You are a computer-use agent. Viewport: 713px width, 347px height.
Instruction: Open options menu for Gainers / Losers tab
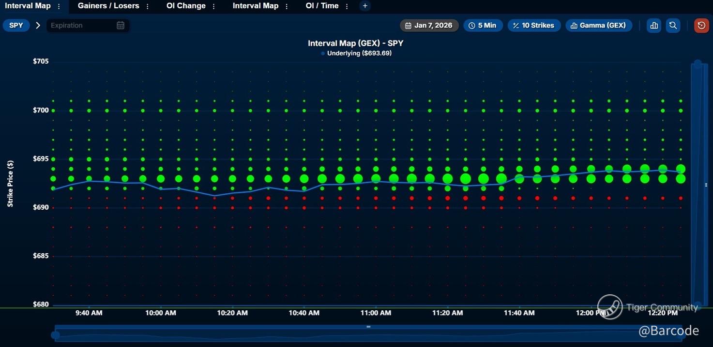tap(148, 7)
